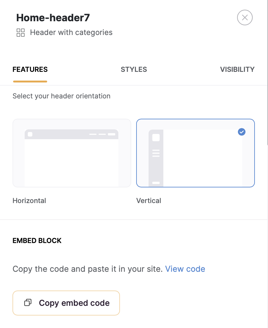Click the block grid icon beside Header with categories
Screen dimensions: 268x328
coord(21,32)
